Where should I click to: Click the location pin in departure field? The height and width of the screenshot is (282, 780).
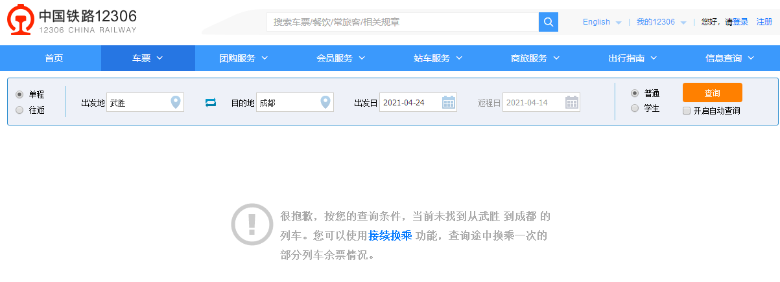click(175, 102)
